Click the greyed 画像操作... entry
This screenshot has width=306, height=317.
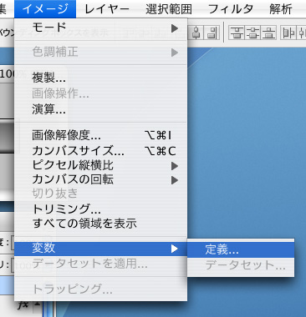[x=101, y=93]
